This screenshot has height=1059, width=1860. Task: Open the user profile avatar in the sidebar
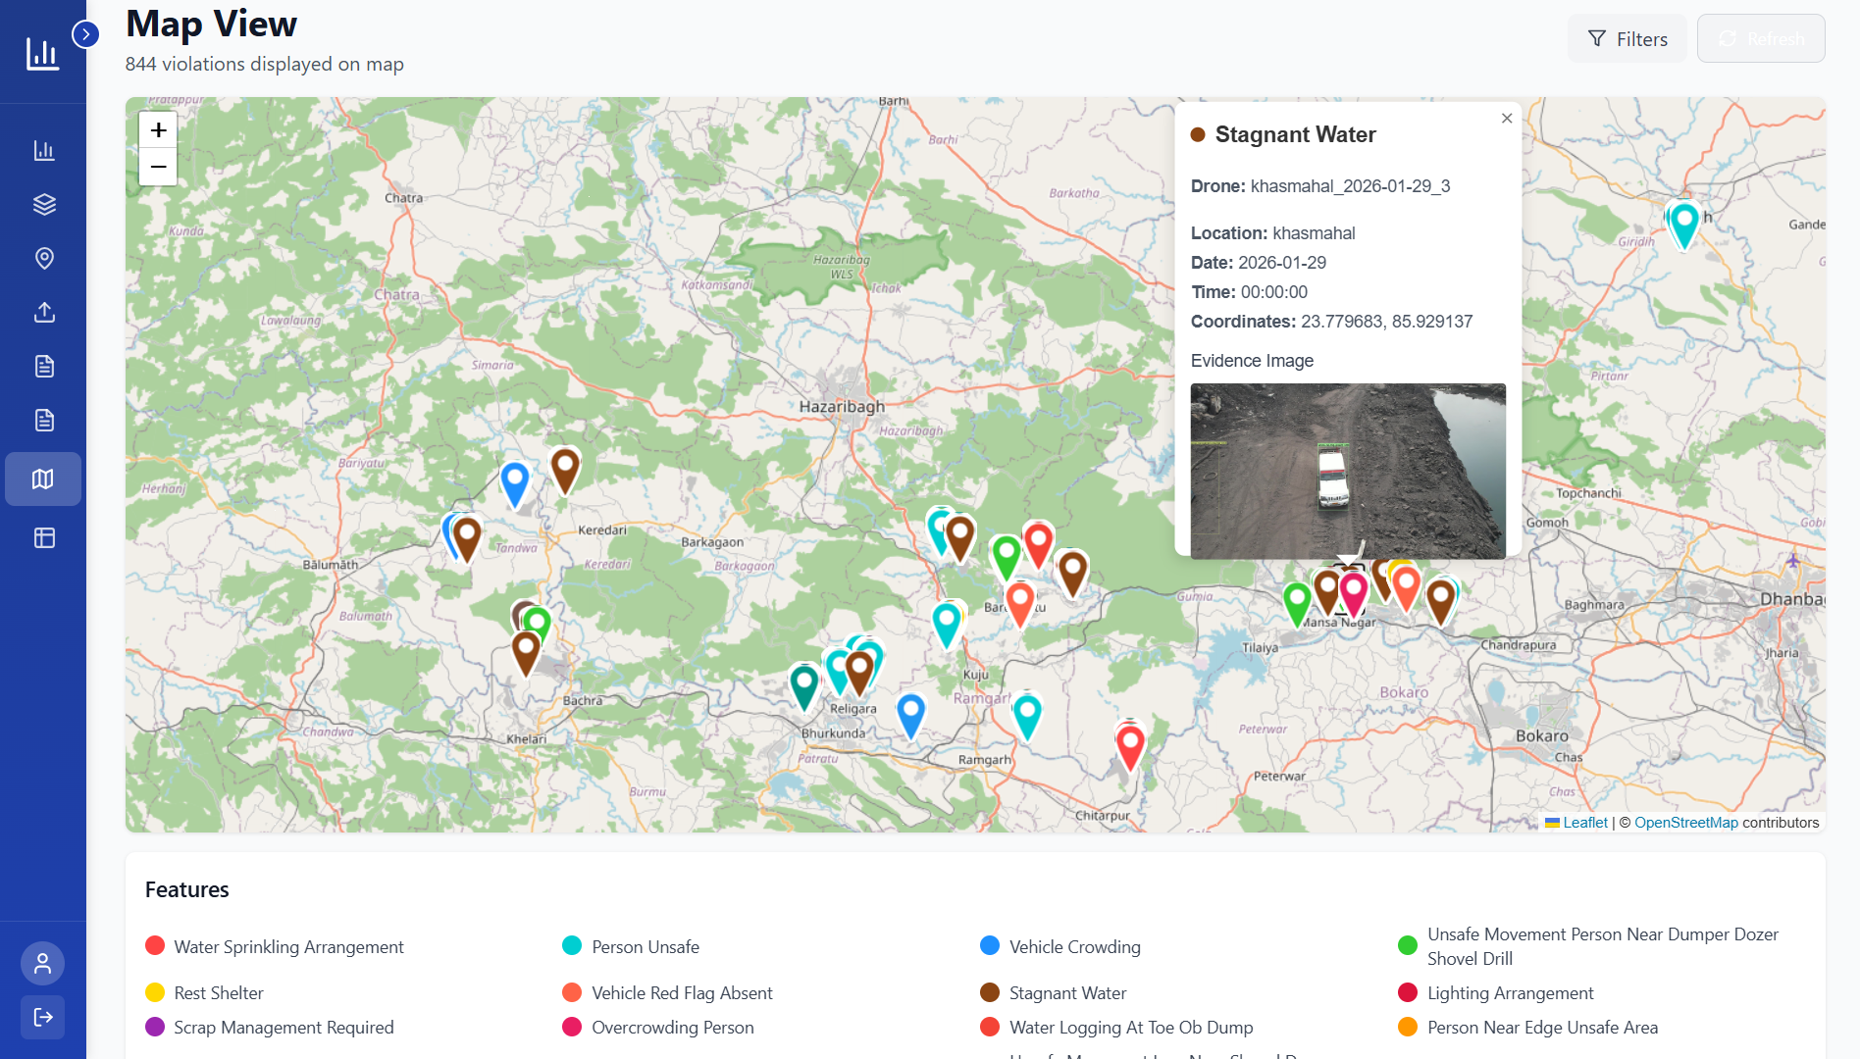tap(43, 964)
